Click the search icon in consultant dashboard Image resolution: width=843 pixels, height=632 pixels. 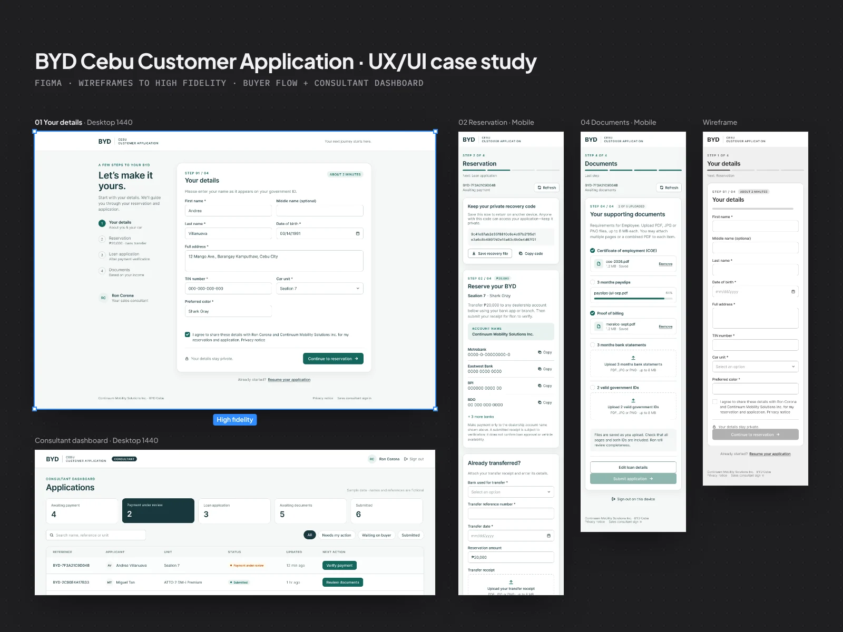[52, 535]
